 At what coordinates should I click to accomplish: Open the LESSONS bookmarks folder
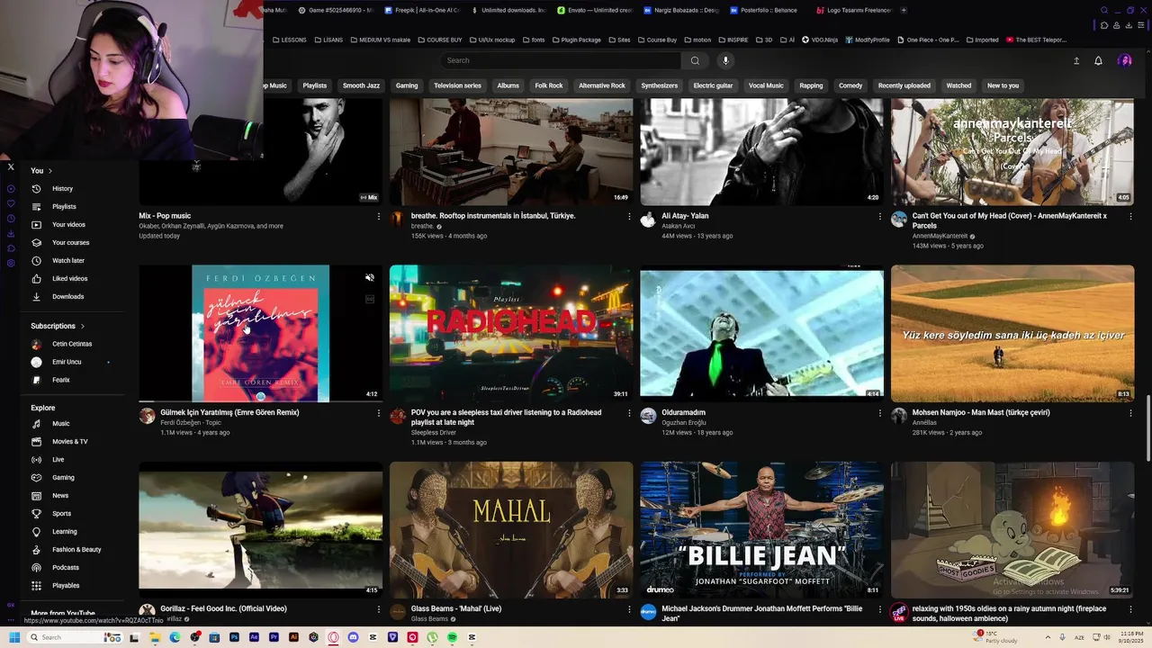coord(290,40)
